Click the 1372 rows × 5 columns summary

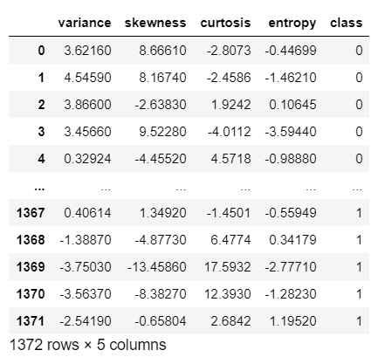[x=88, y=345]
